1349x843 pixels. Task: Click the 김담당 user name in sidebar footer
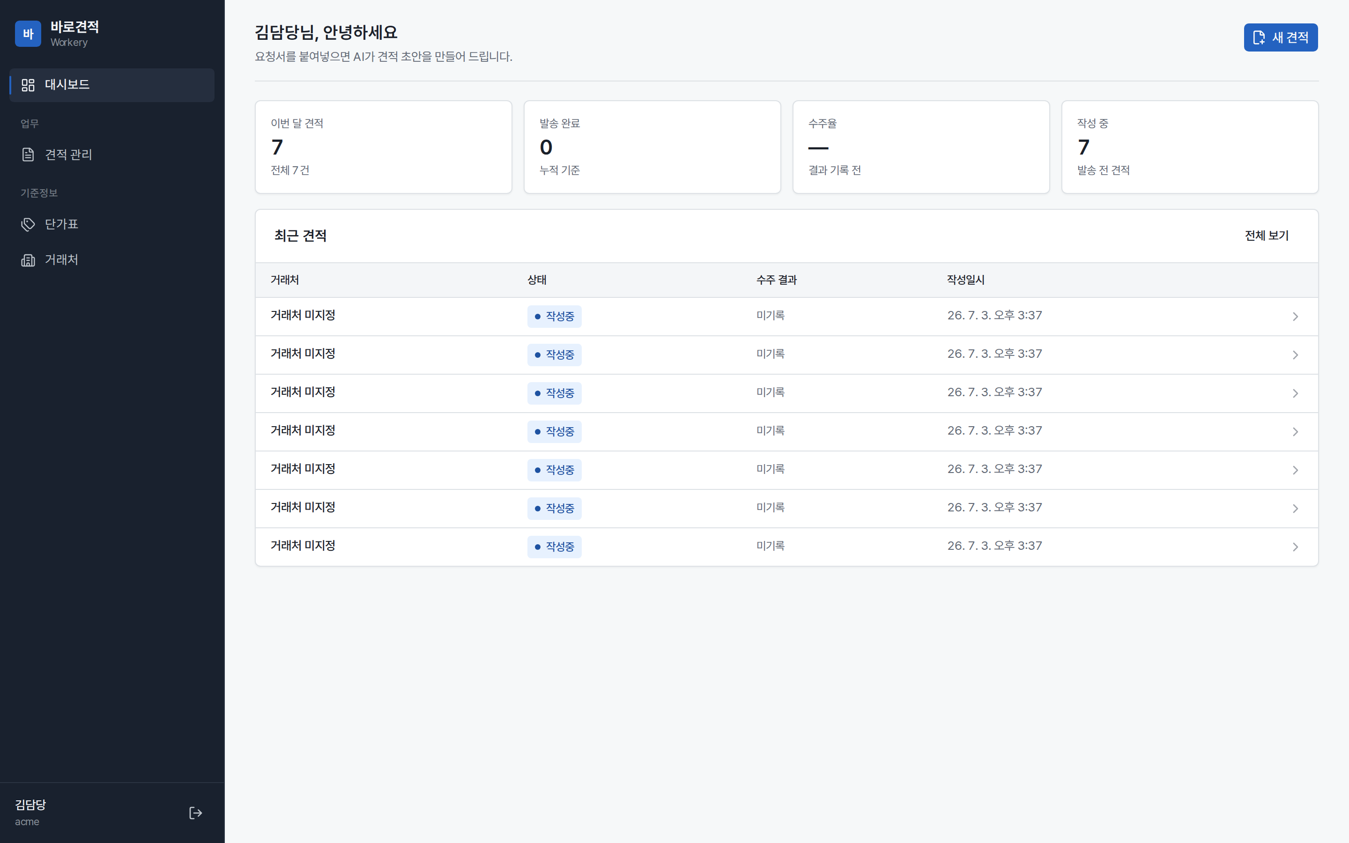click(30, 805)
